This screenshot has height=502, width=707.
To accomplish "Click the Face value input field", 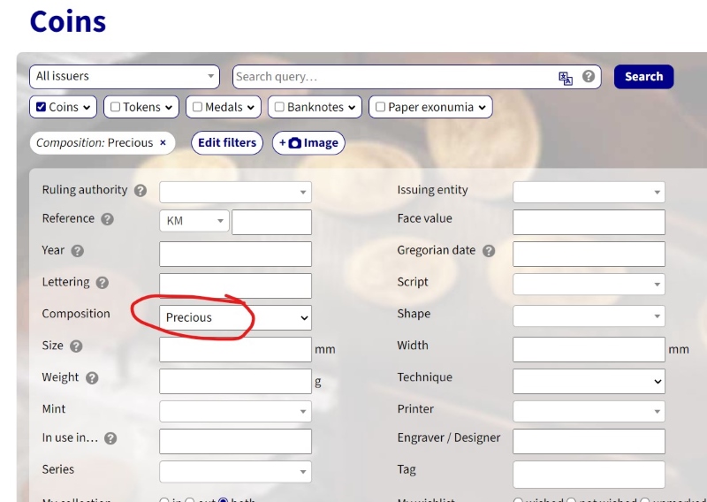I will (x=589, y=222).
